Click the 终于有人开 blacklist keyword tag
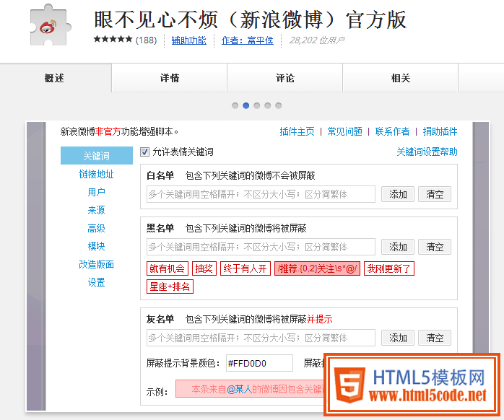The image size is (504, 420). click(246, 268)
